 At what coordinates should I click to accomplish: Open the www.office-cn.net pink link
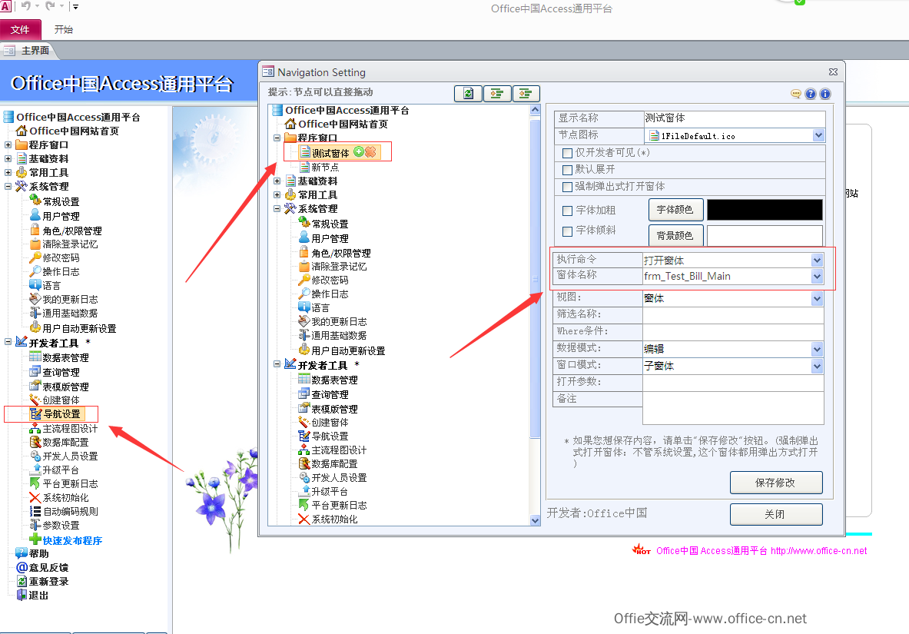(x=818, y=550)
